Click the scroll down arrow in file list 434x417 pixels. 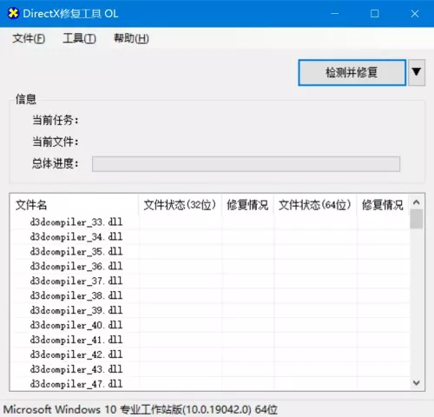coord(417,383)
